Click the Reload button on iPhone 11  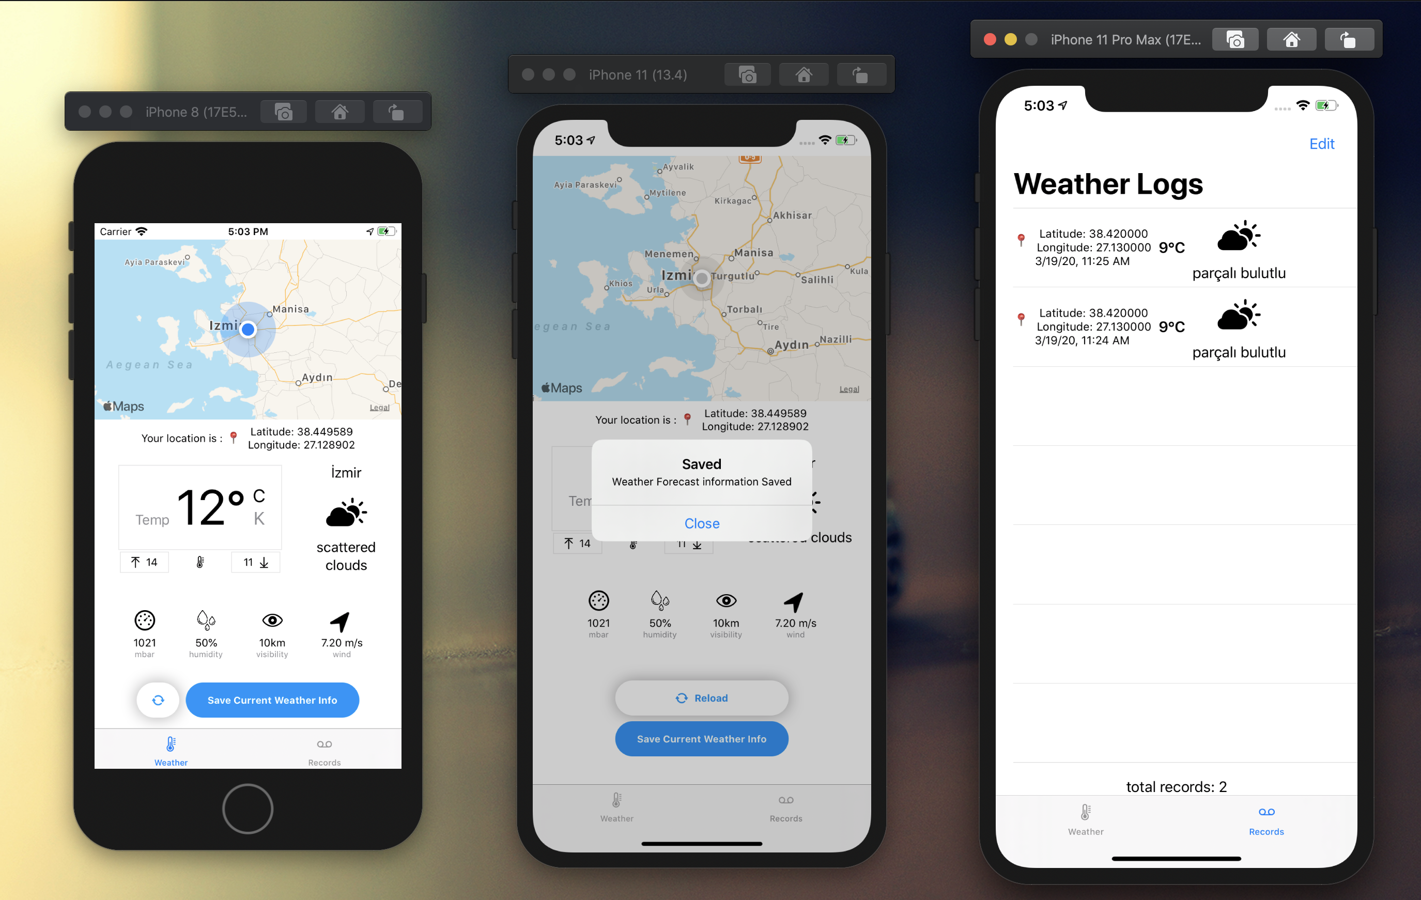(x=702, y=697)
